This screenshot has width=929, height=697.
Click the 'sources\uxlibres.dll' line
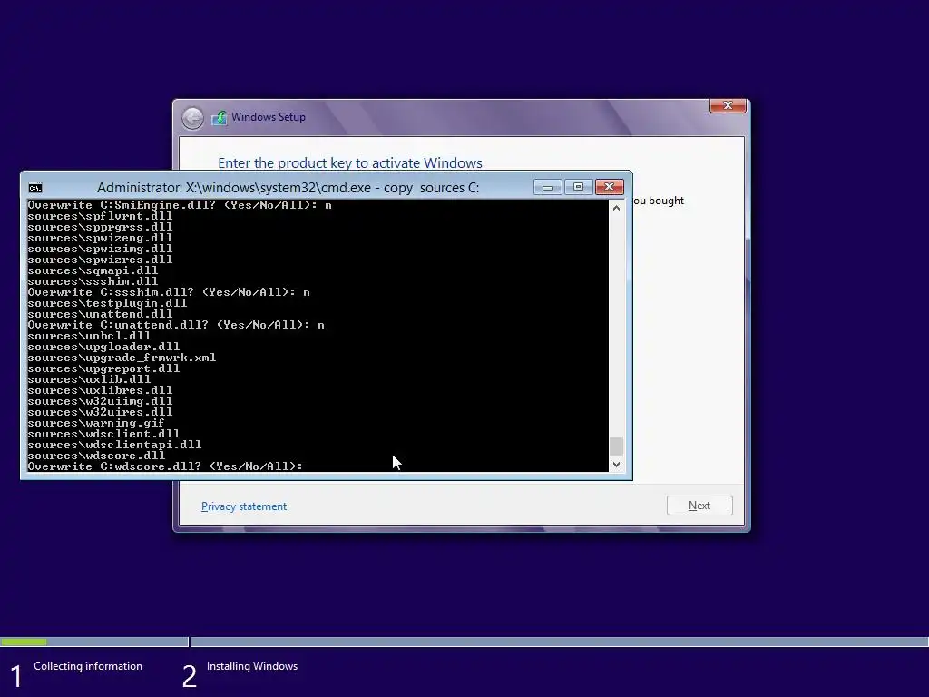(100, 390)
